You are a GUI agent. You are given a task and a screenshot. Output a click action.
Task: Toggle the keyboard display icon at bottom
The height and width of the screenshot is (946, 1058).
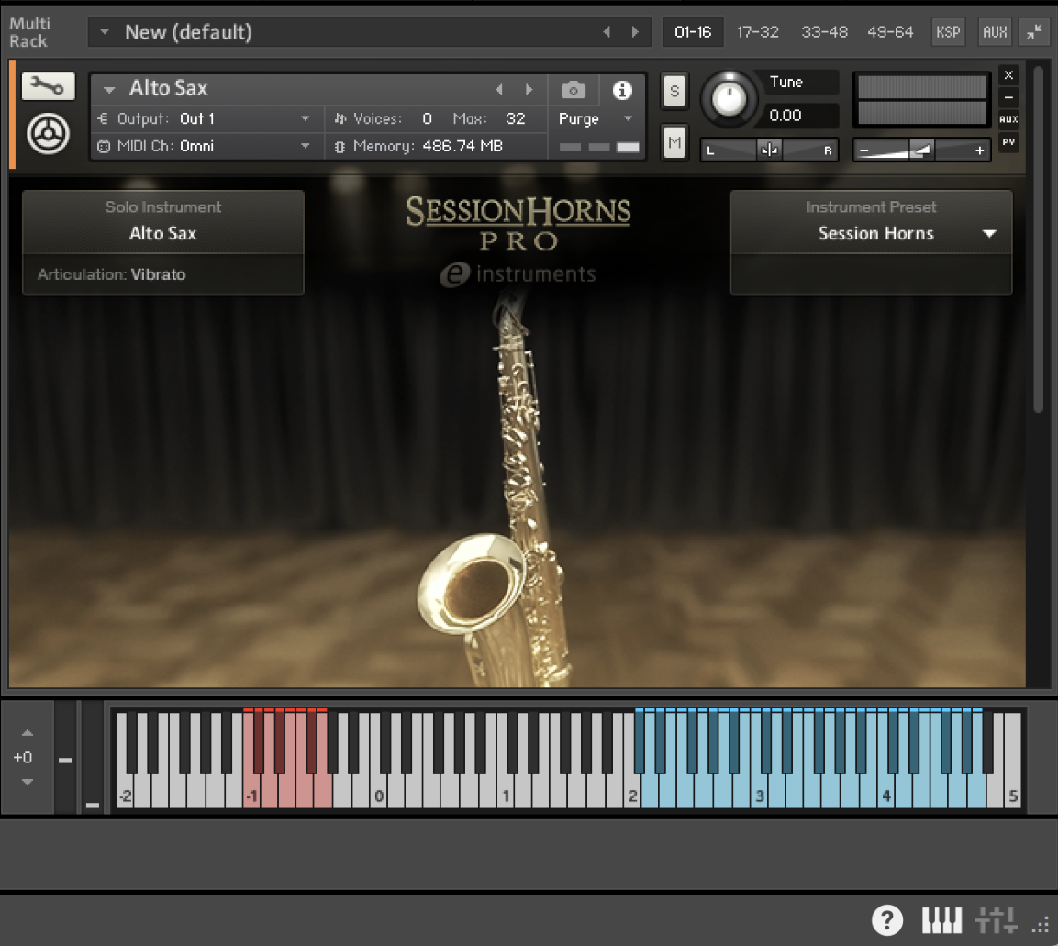[x=942, y=920]
